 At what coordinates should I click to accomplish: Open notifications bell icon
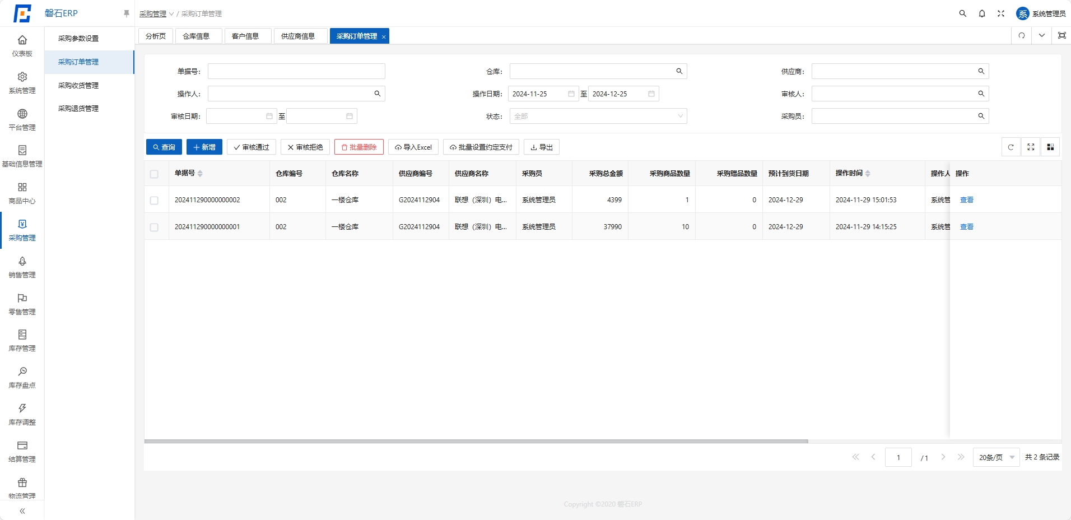click(x=982, y=13)
